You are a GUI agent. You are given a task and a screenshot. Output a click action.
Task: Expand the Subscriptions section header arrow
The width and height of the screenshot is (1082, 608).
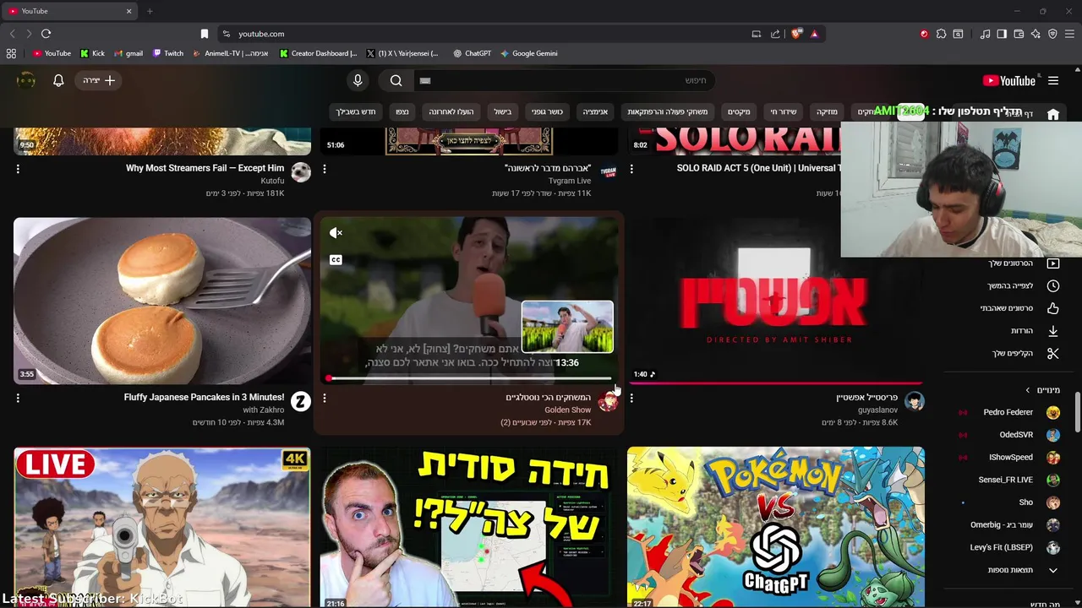click(1028, 390)
